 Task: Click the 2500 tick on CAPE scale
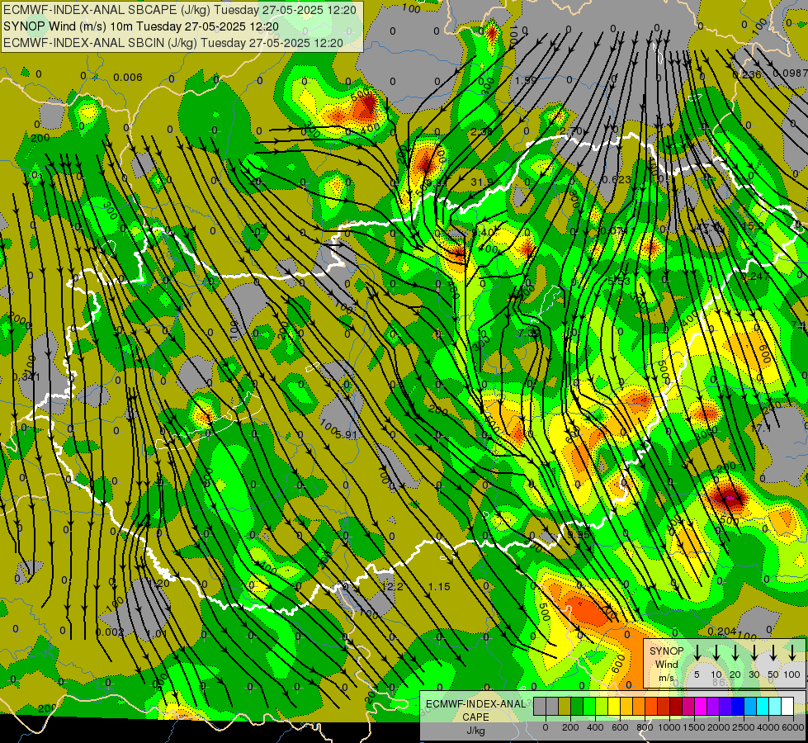tap(743, 727)
